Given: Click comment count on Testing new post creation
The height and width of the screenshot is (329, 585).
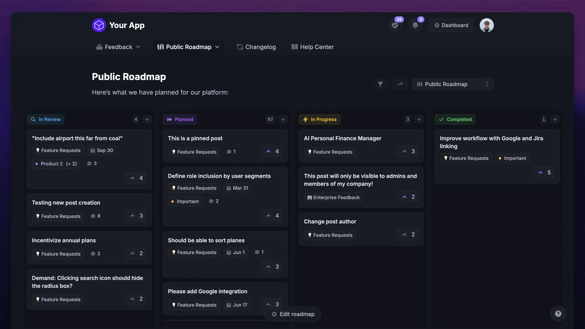Looking at the screenshot, I should point(95,216).
